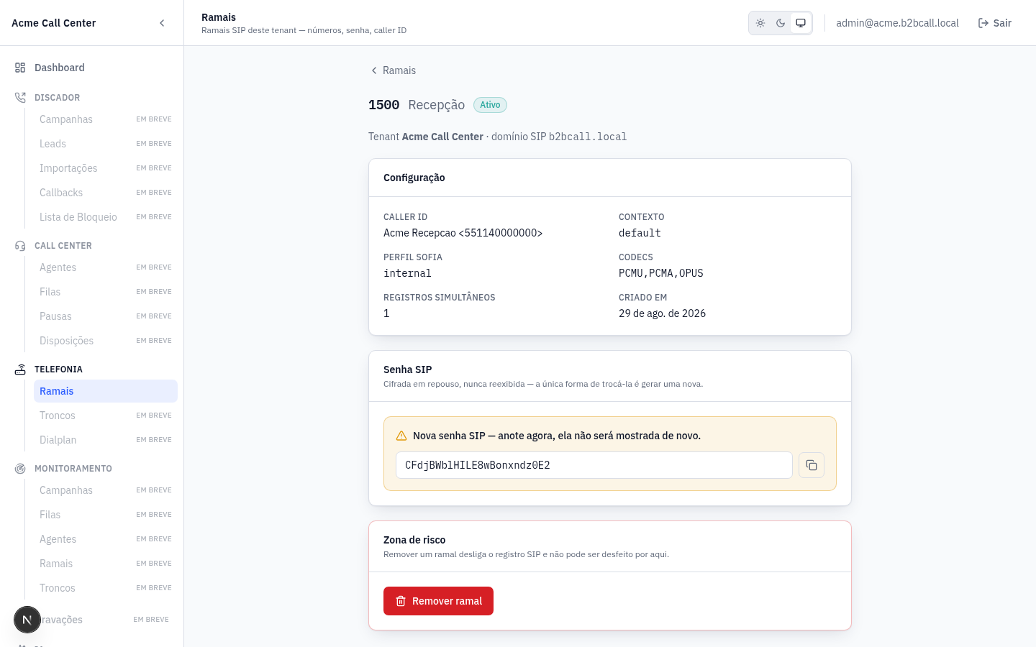
Task: Click the Discador phone icon
Action: 20,98
